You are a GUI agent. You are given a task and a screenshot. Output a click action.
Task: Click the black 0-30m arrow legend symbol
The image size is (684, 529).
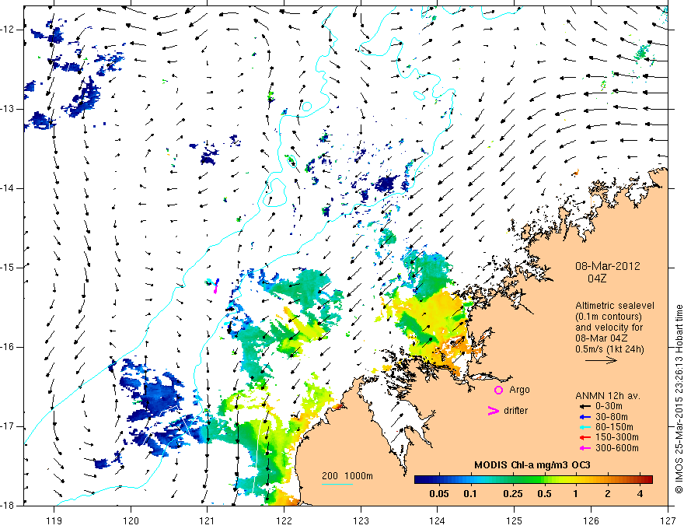[585, 406]
